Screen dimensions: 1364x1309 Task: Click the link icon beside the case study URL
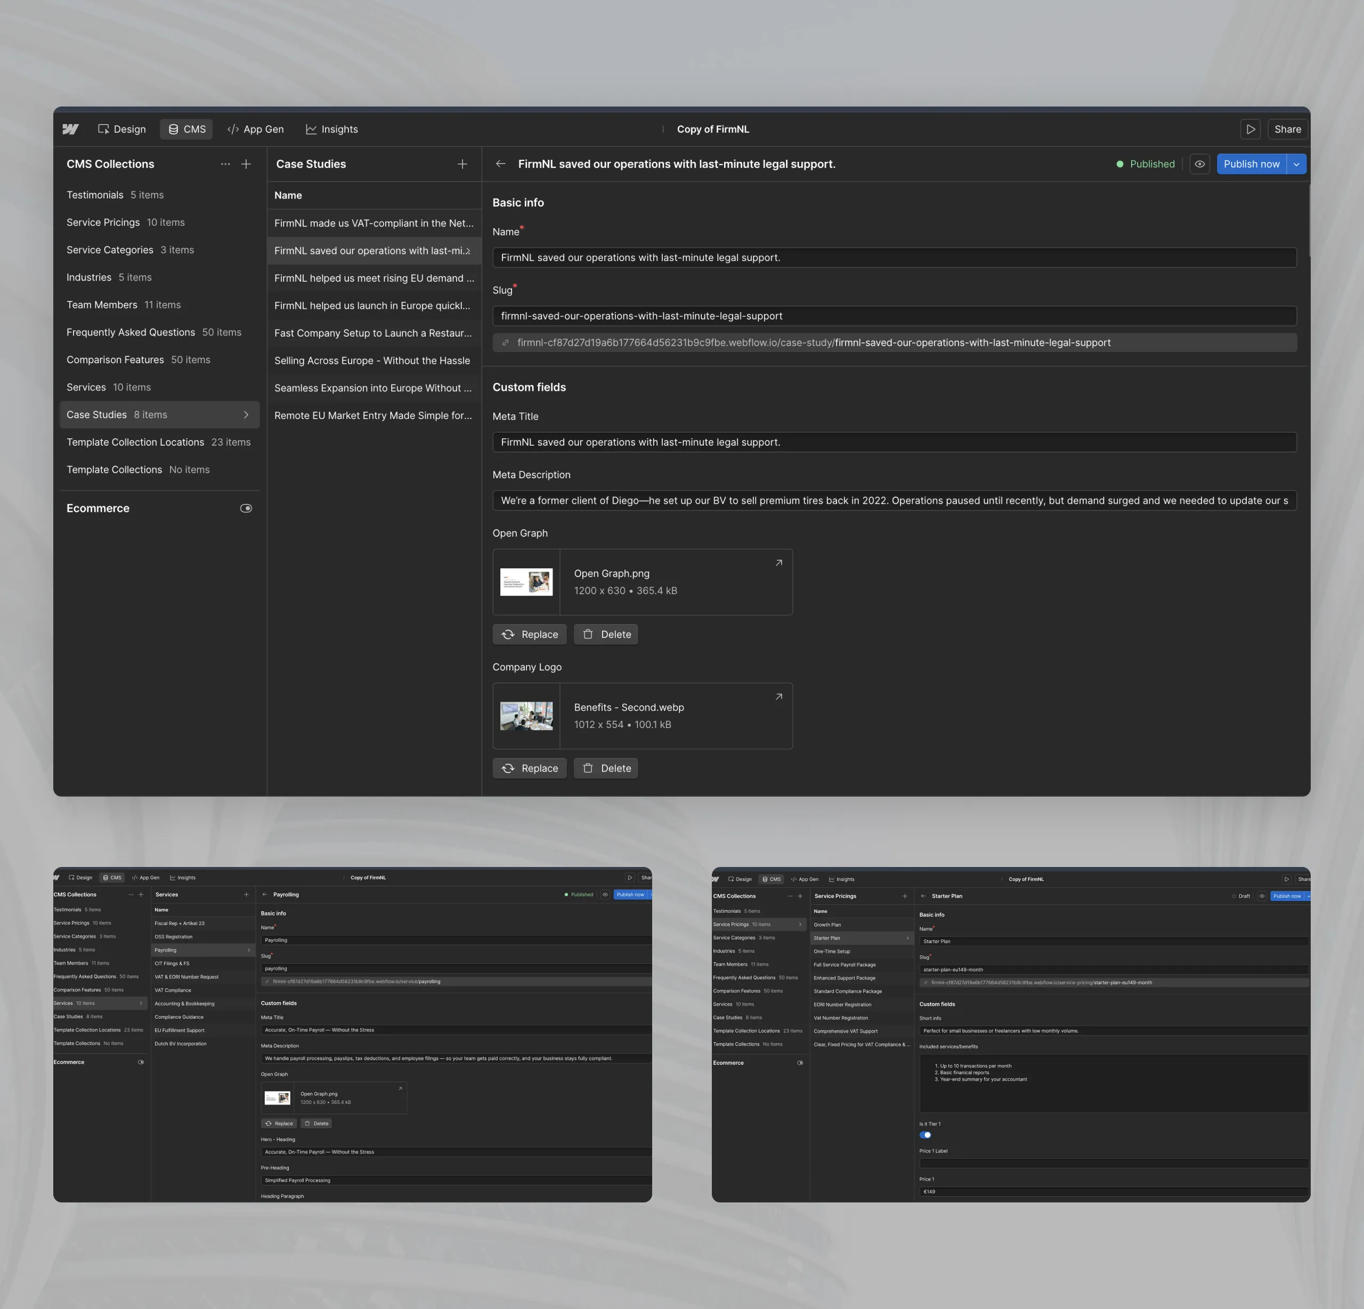tap(505, 342)
